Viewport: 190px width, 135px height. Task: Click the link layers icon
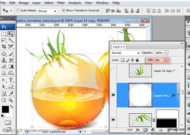(130, 130)
